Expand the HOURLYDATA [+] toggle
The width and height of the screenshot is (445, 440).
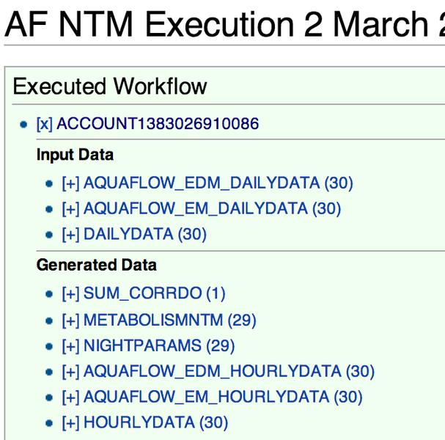tap(70, 422)
